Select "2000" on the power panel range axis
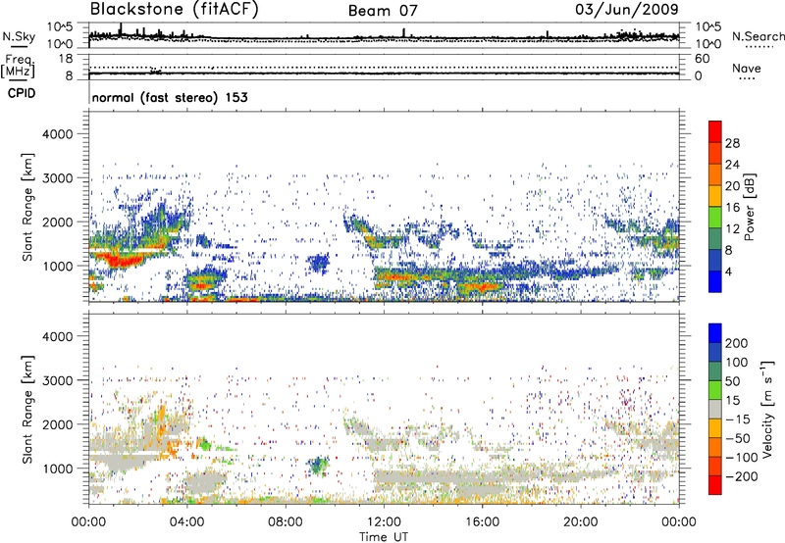Viewport: 785px width, 543px height. 58,222
